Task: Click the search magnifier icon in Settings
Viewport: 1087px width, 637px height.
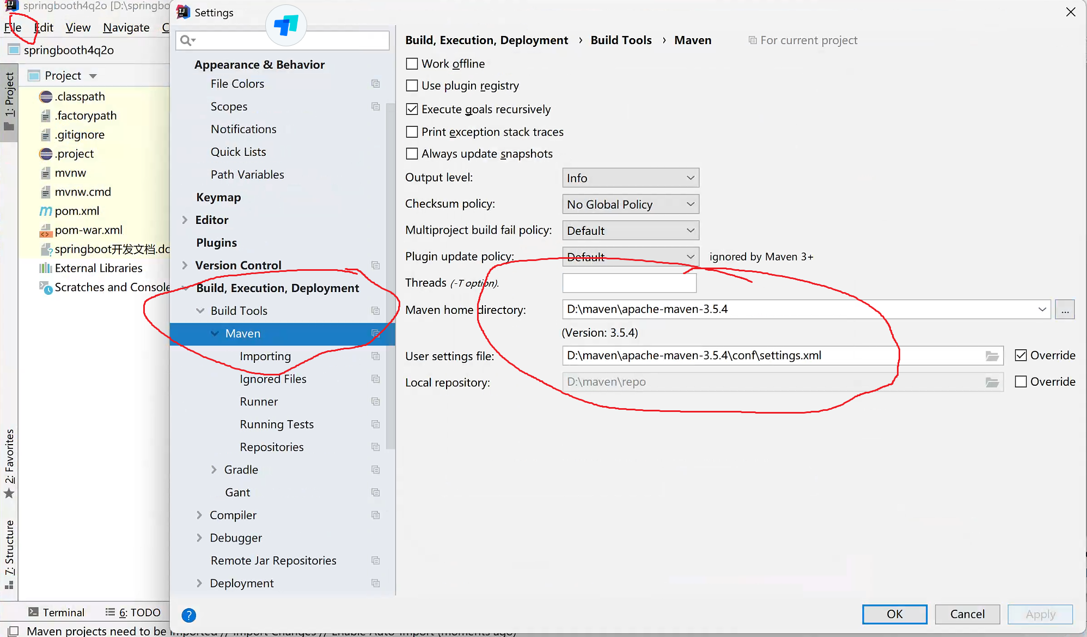Action: tap(187, 40)
